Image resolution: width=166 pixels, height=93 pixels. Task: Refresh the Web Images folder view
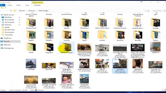pyautogui.click(x=148, y=11)
